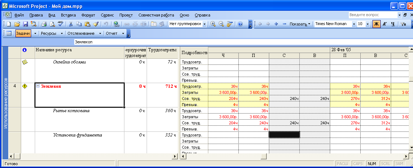Unlink tasks broken chain icon
This screenshot has height=168, width=413.
(x=135, y=24)
